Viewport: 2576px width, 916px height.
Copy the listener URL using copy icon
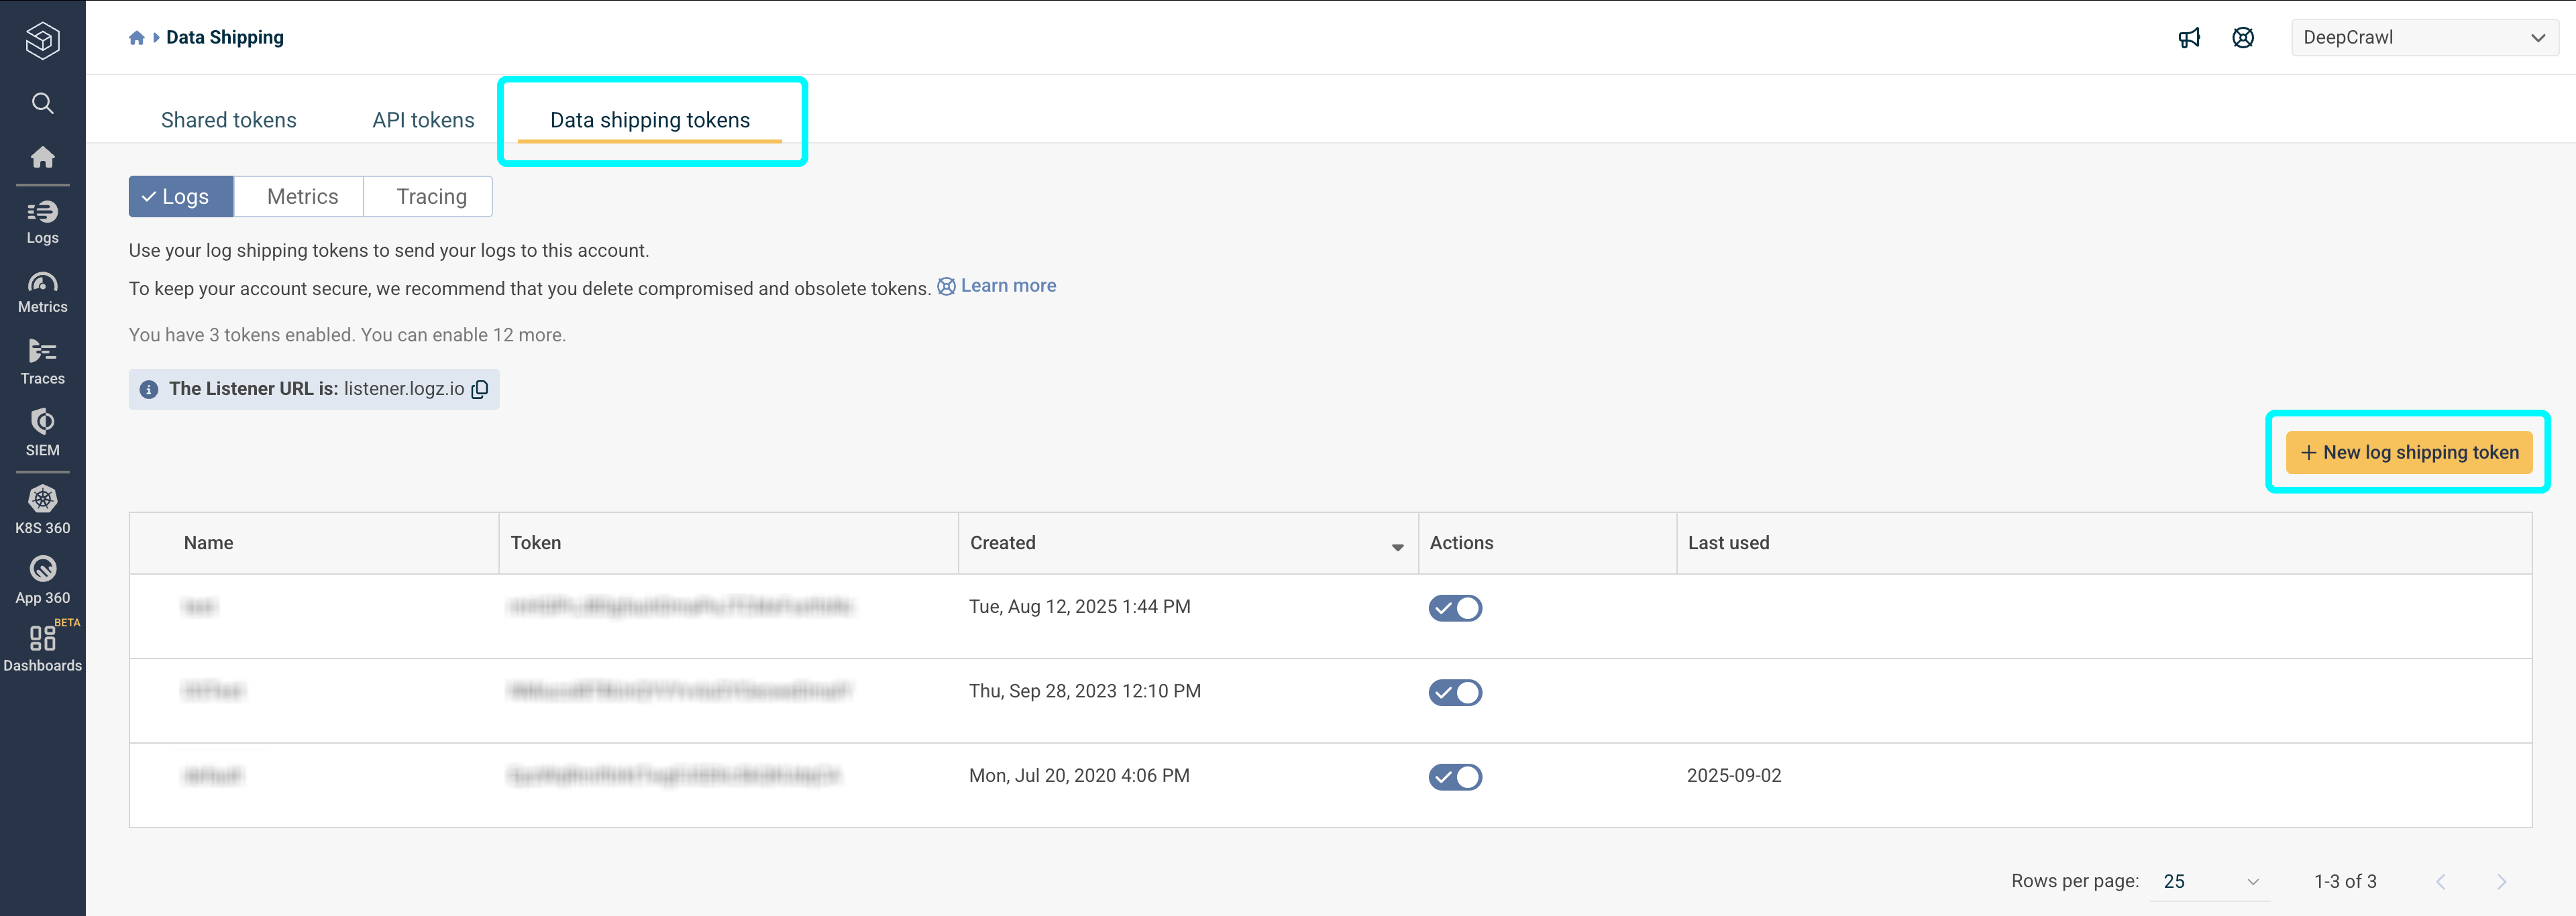(x=479, y=389)
